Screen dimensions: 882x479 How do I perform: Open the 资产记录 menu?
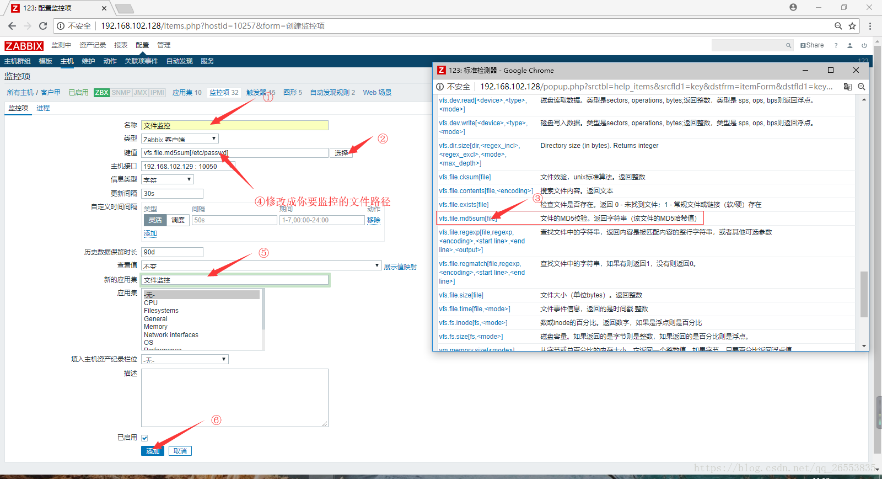coord(93,45)
